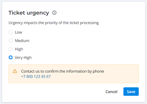Click the "Low" option label text
Screen dimensions: 147x104
[x=18, y=32]
